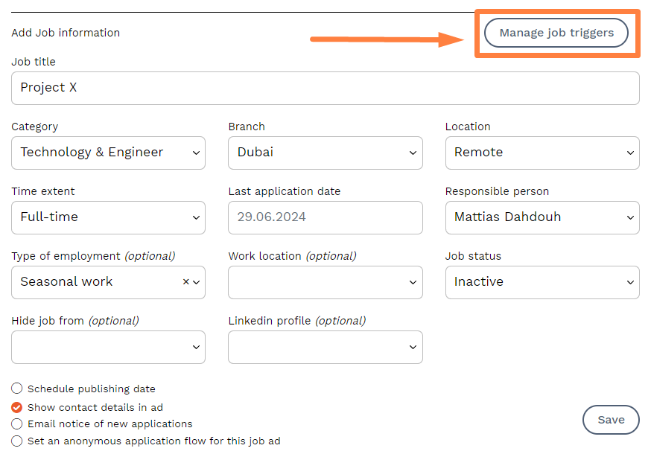Viewport: 651px width, 457px height.
Task: Open the Job status dropdown showing Inactive
Action: coord(542,282)
